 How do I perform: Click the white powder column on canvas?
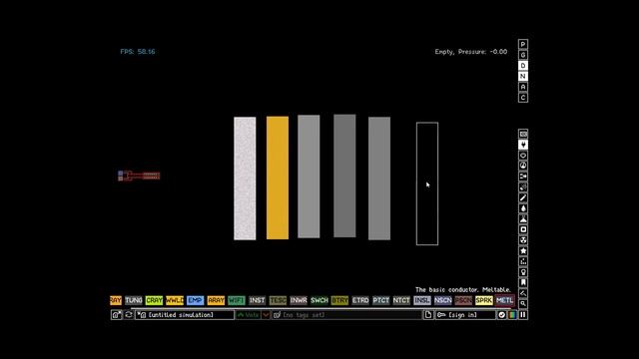click(x=245, y=179)
